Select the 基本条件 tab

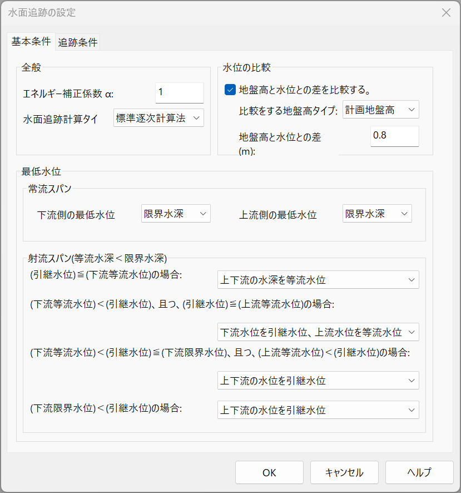point(31,42)
